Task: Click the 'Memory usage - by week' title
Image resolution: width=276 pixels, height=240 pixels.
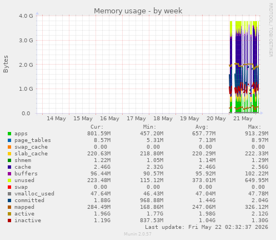Action: (138, 11)
